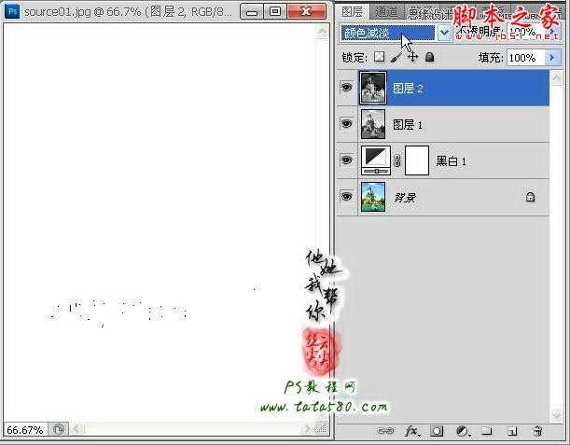Click the 66.67% zoom field

[25, 430]
